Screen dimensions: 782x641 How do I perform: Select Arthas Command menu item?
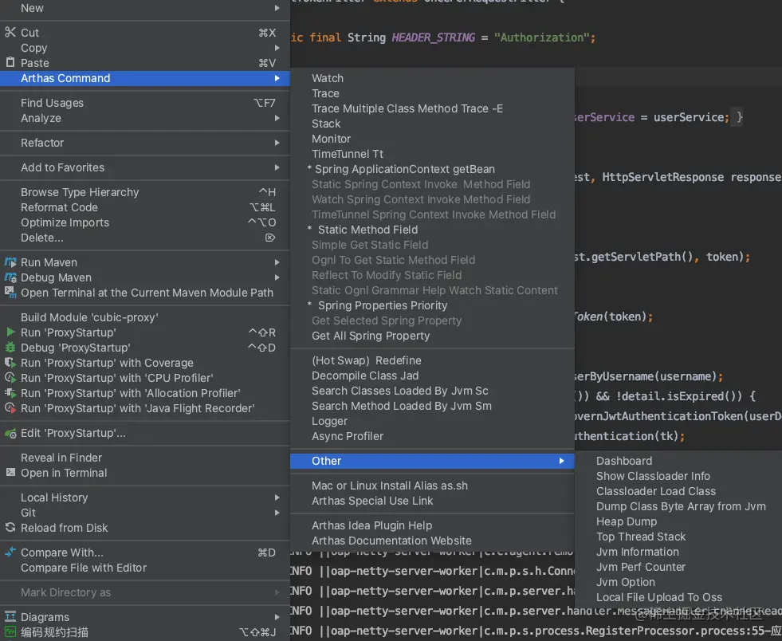(x=144, y=78)
